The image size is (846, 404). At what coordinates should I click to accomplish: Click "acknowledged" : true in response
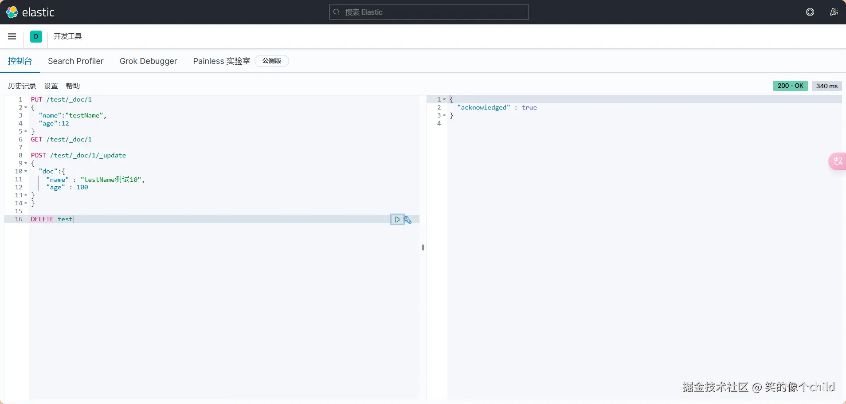[x=497, y=107]
